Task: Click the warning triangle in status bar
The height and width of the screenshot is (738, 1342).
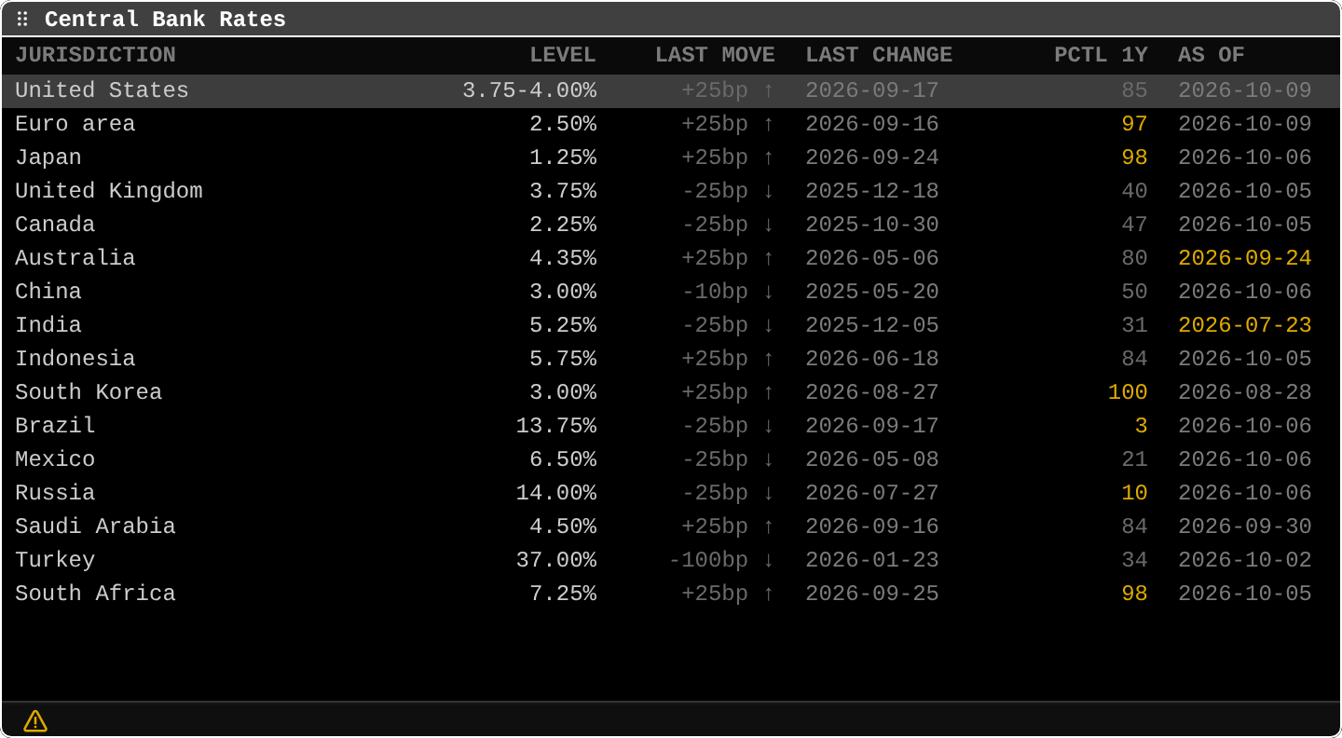Action: pyautogui.click(x=35, y=720)
